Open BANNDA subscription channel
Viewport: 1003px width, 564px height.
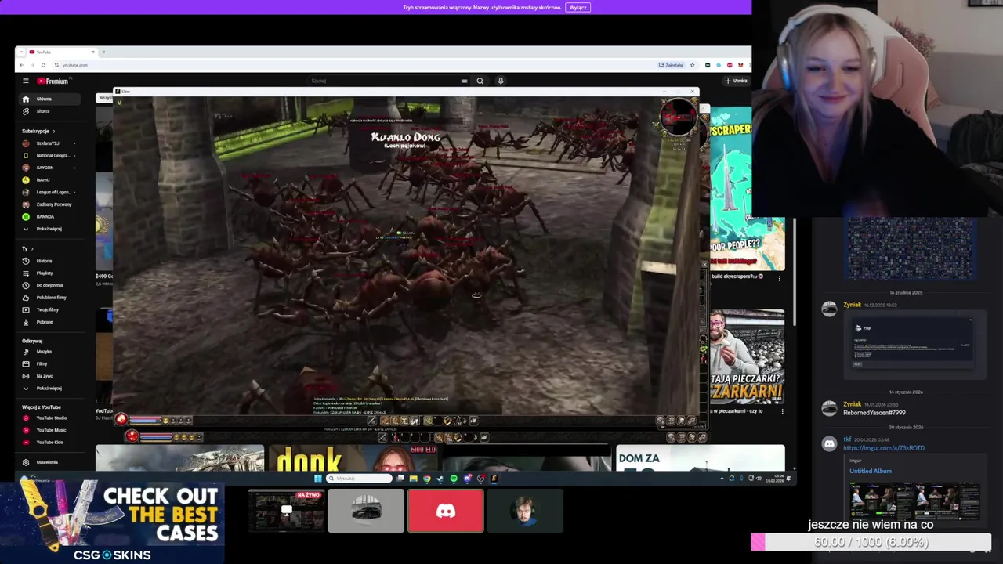coord(49,216)
